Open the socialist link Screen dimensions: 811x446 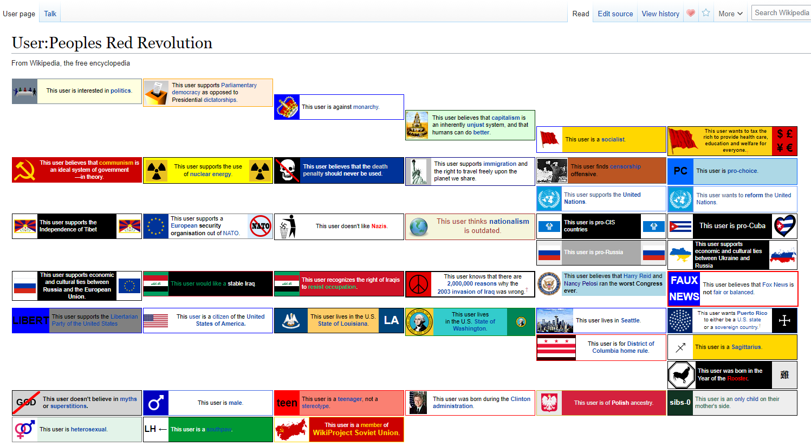click(613, 140)
